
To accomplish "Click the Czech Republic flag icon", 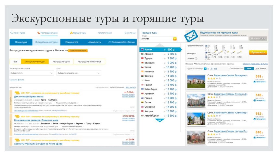I will point(142,67).
